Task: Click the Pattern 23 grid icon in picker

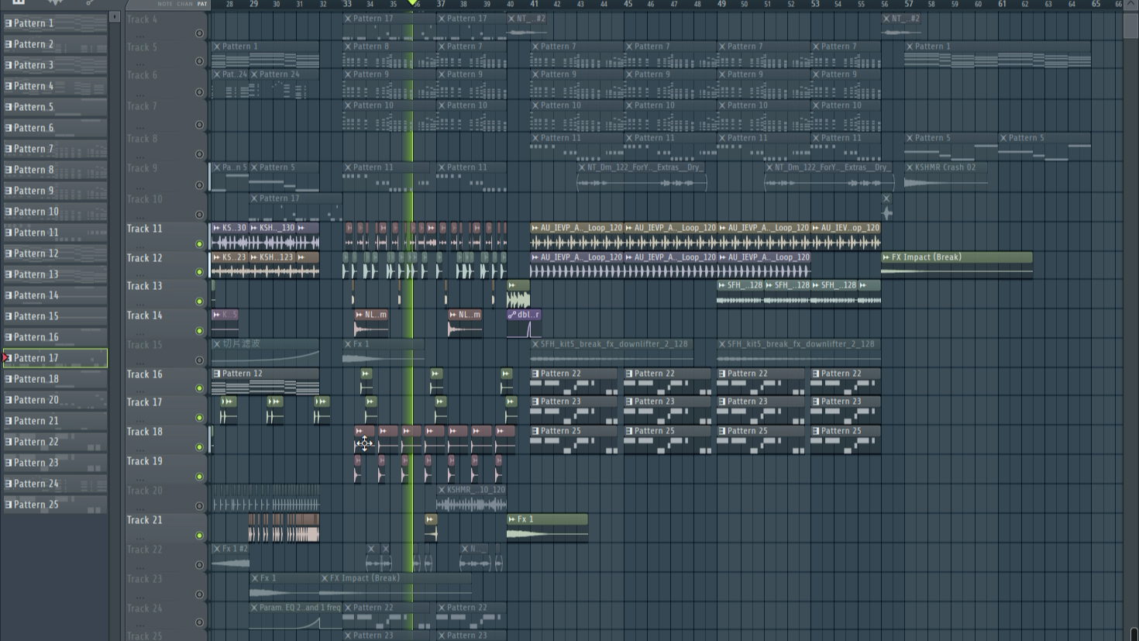Action: tap(9, 463)
